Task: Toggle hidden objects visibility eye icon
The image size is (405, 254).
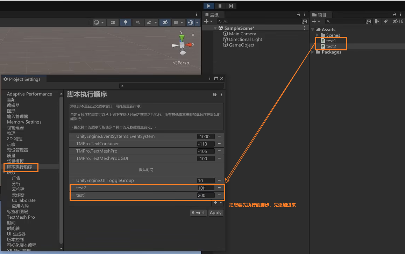Action: click(164, 22)
